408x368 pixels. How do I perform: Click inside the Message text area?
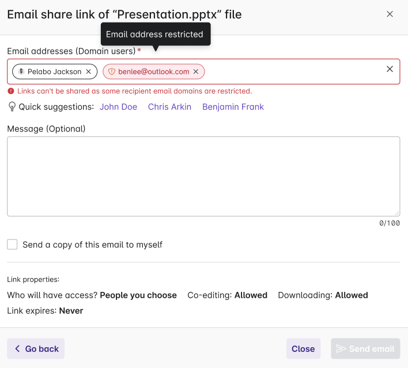(x=203, y=177)
